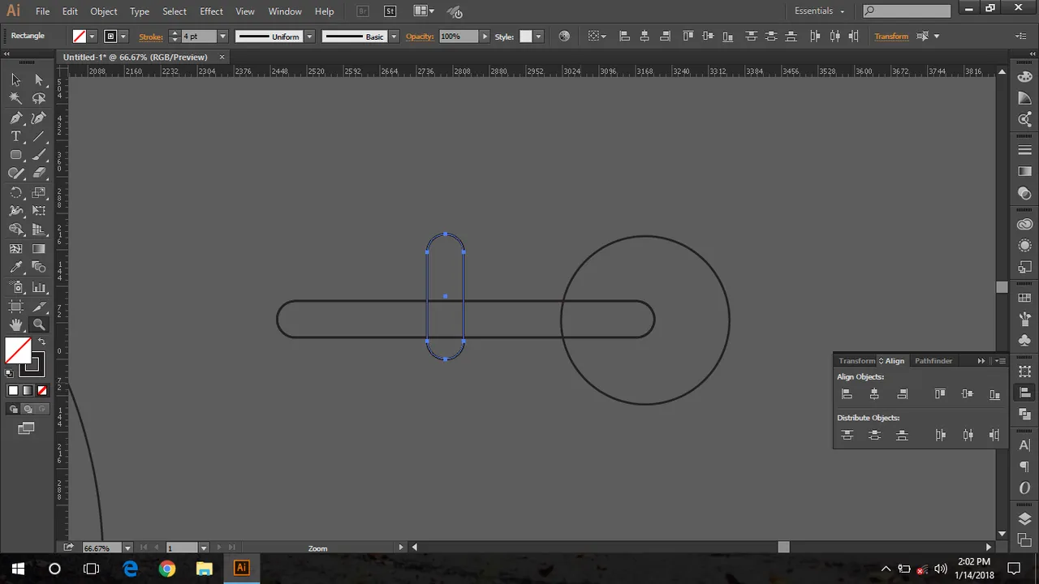Select the Magic Wand tool

[15, 98]
